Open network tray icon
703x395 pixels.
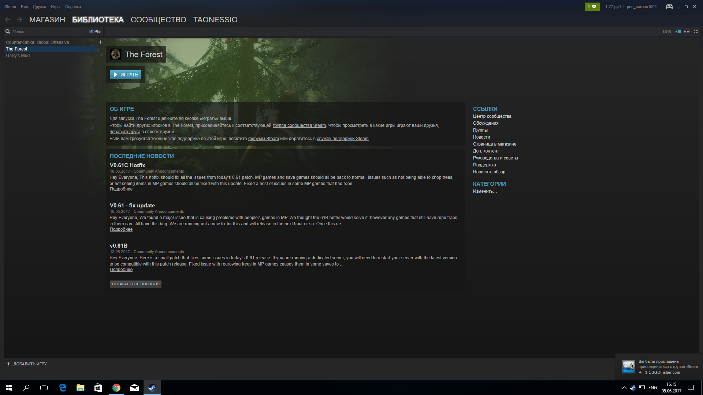pyautogui.click(x=642, y=388)
